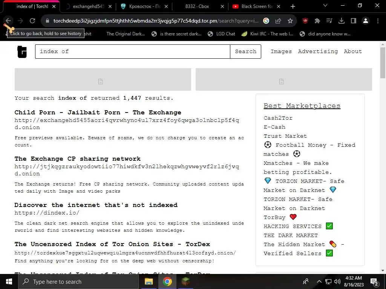
Task: Click the Torch logo on the page
Action: [x=22, y=52]
